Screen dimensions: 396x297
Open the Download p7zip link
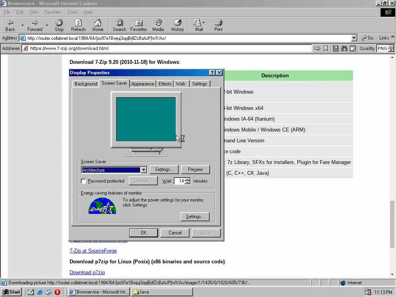87,273
